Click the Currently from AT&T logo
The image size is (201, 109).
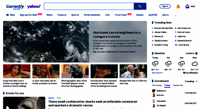click(15, 7)
